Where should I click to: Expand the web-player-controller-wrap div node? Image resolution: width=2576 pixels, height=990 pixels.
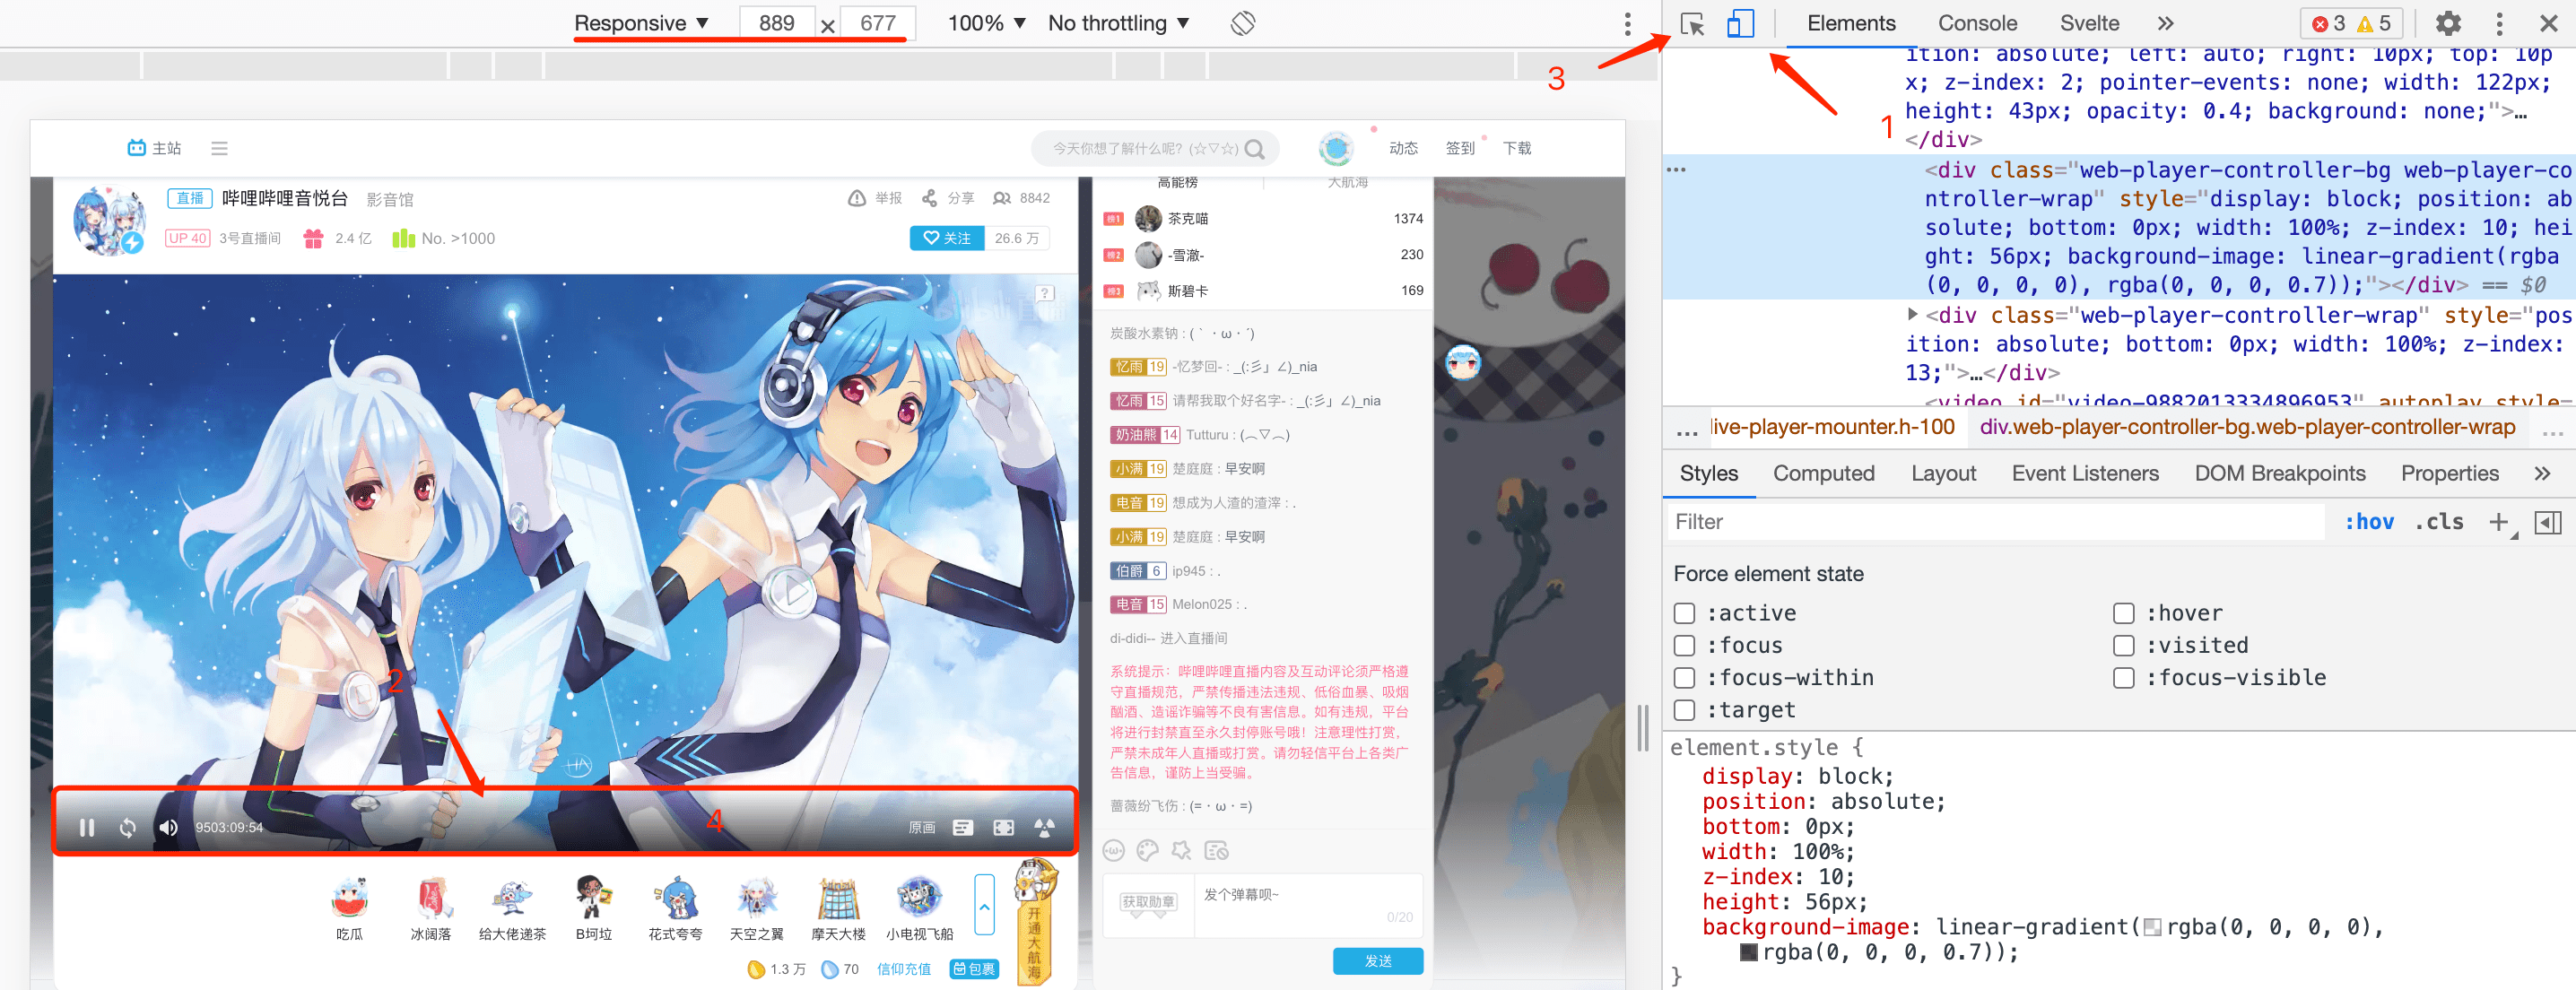(1912, 314)
